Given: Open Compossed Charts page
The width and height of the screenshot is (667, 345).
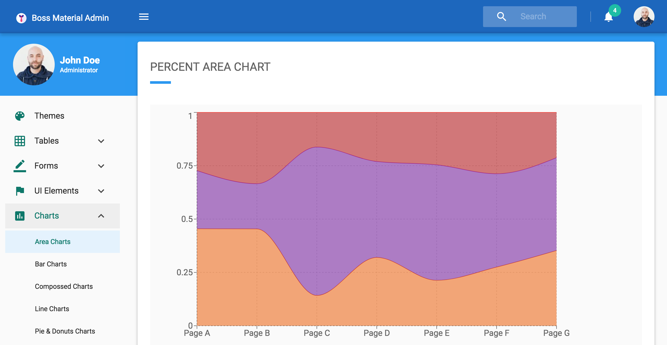Looking at the screenshot, I should coord(64,286).
